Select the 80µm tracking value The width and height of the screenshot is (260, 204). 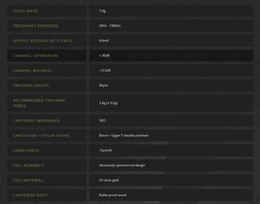click(x=103, y=85)
